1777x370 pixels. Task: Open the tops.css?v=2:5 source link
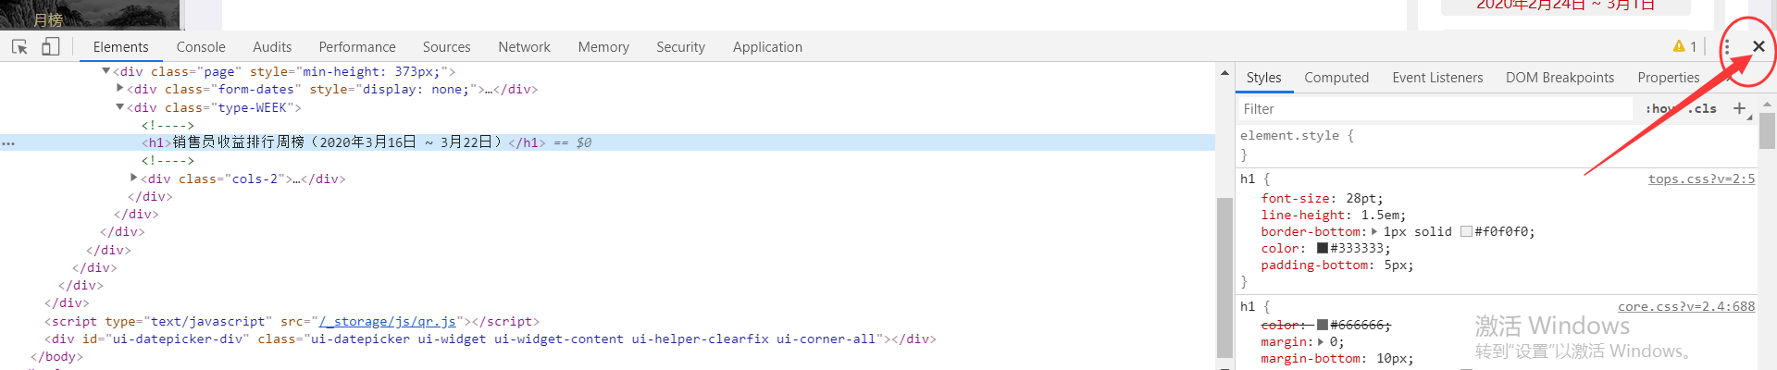coord(1700,179)
